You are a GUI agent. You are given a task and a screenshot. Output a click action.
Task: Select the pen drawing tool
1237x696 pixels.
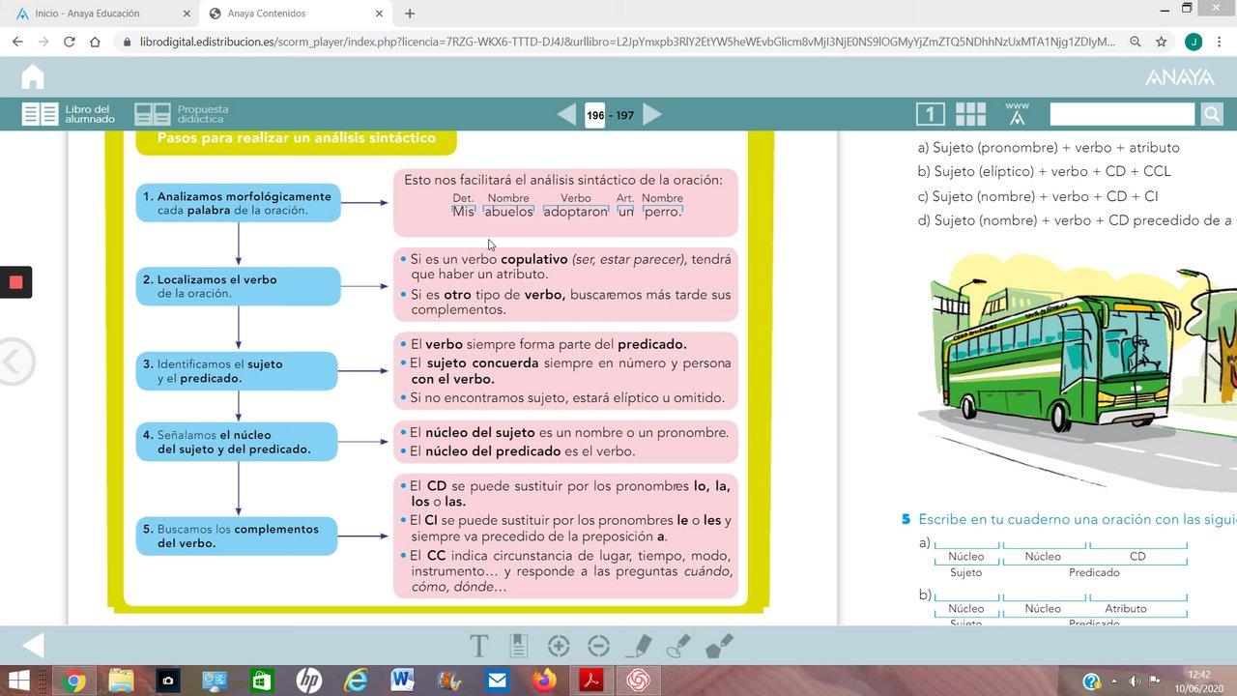(639, 646)
